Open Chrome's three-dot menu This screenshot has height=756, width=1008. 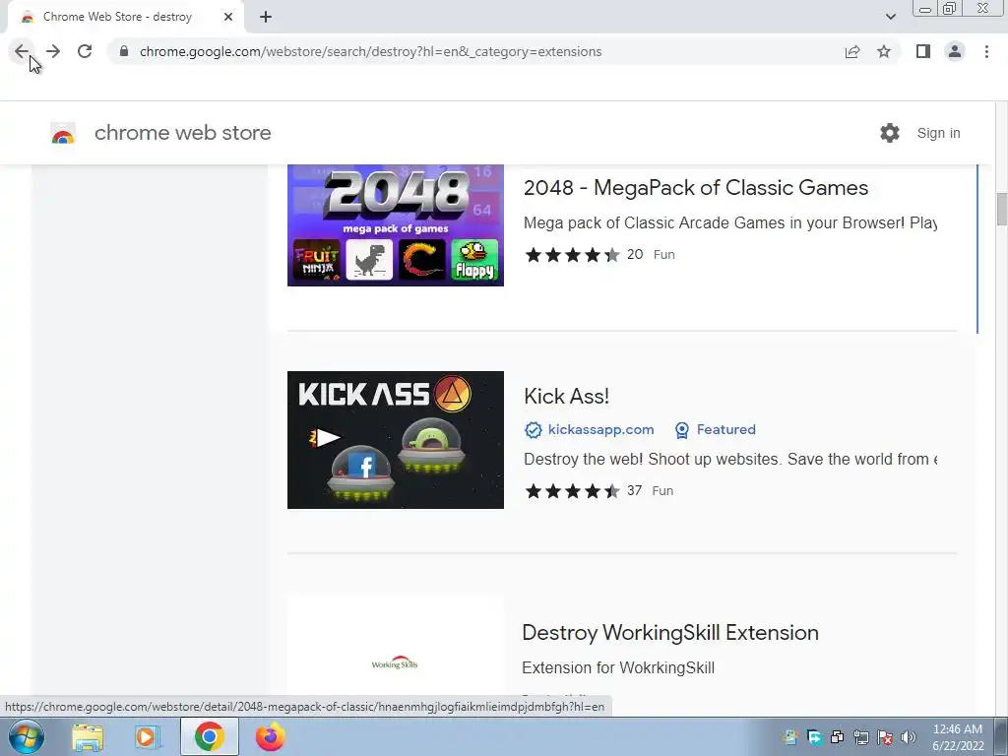coord(986,51)
